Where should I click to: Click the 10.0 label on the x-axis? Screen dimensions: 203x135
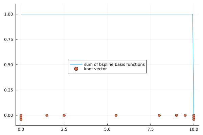(x=194, y=129)
